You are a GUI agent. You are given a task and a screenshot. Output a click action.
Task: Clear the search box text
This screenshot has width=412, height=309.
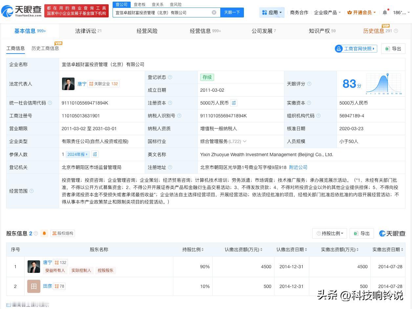pyautogui.click(x=214, y=12)
